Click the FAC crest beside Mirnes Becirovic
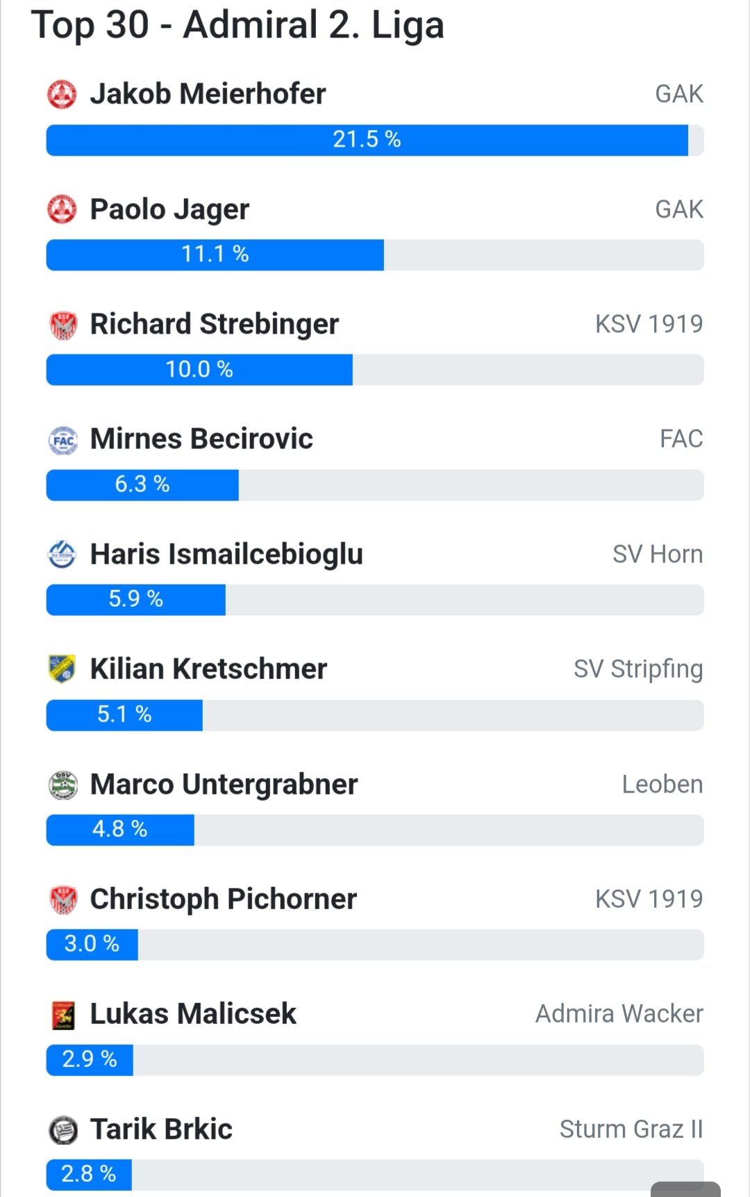The image size is (750, 1197). [62, 440]
